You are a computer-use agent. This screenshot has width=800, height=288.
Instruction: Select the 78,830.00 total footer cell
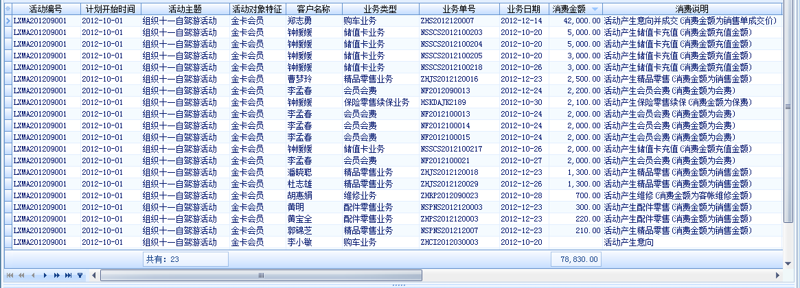(576, 259)
